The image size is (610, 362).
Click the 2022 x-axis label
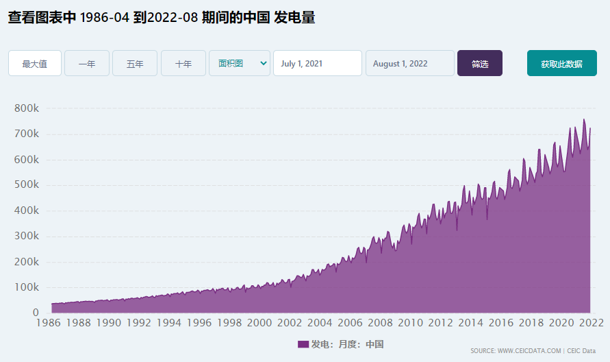tap(591, 323)
